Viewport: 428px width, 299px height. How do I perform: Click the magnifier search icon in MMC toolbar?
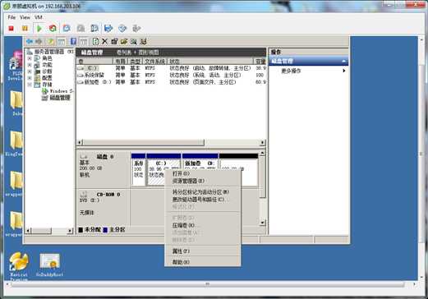tap(134, 42)
